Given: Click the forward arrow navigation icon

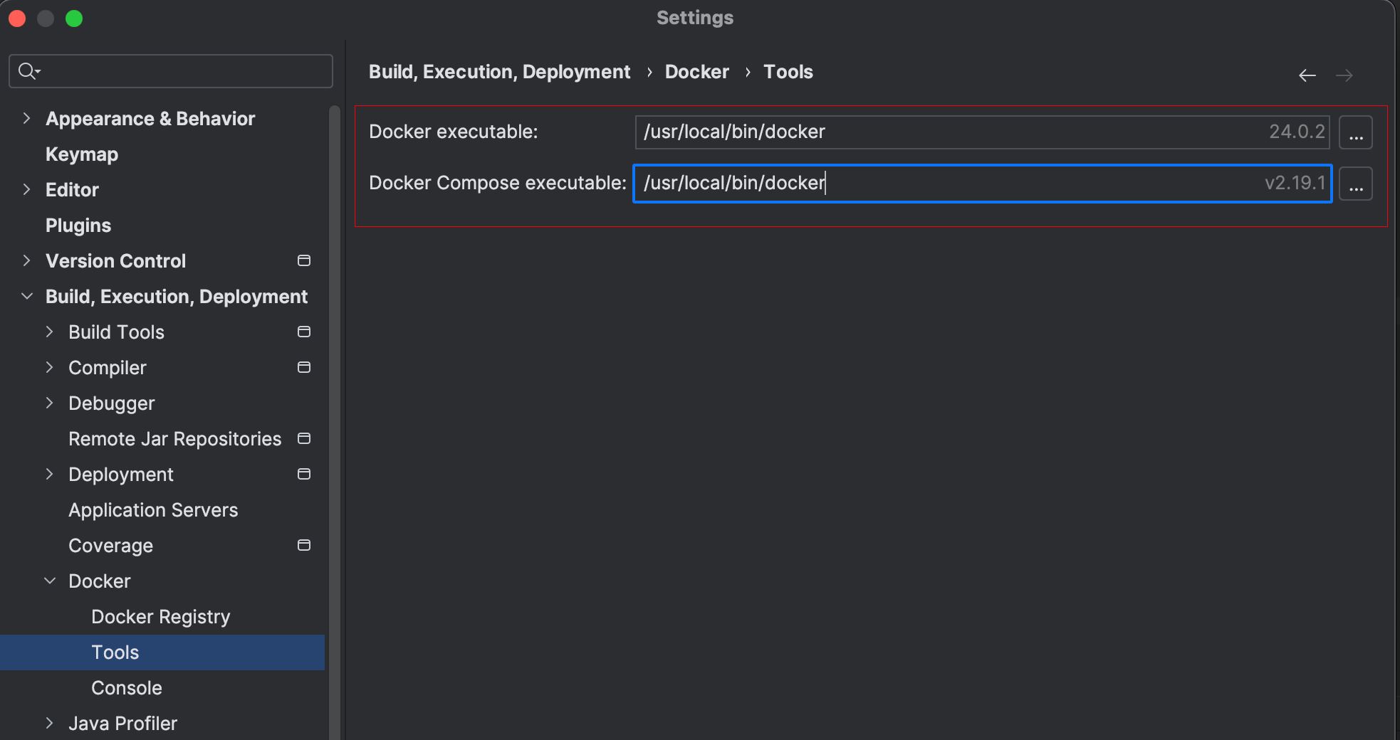Looking at the screenshot, I should point(1344,75).
